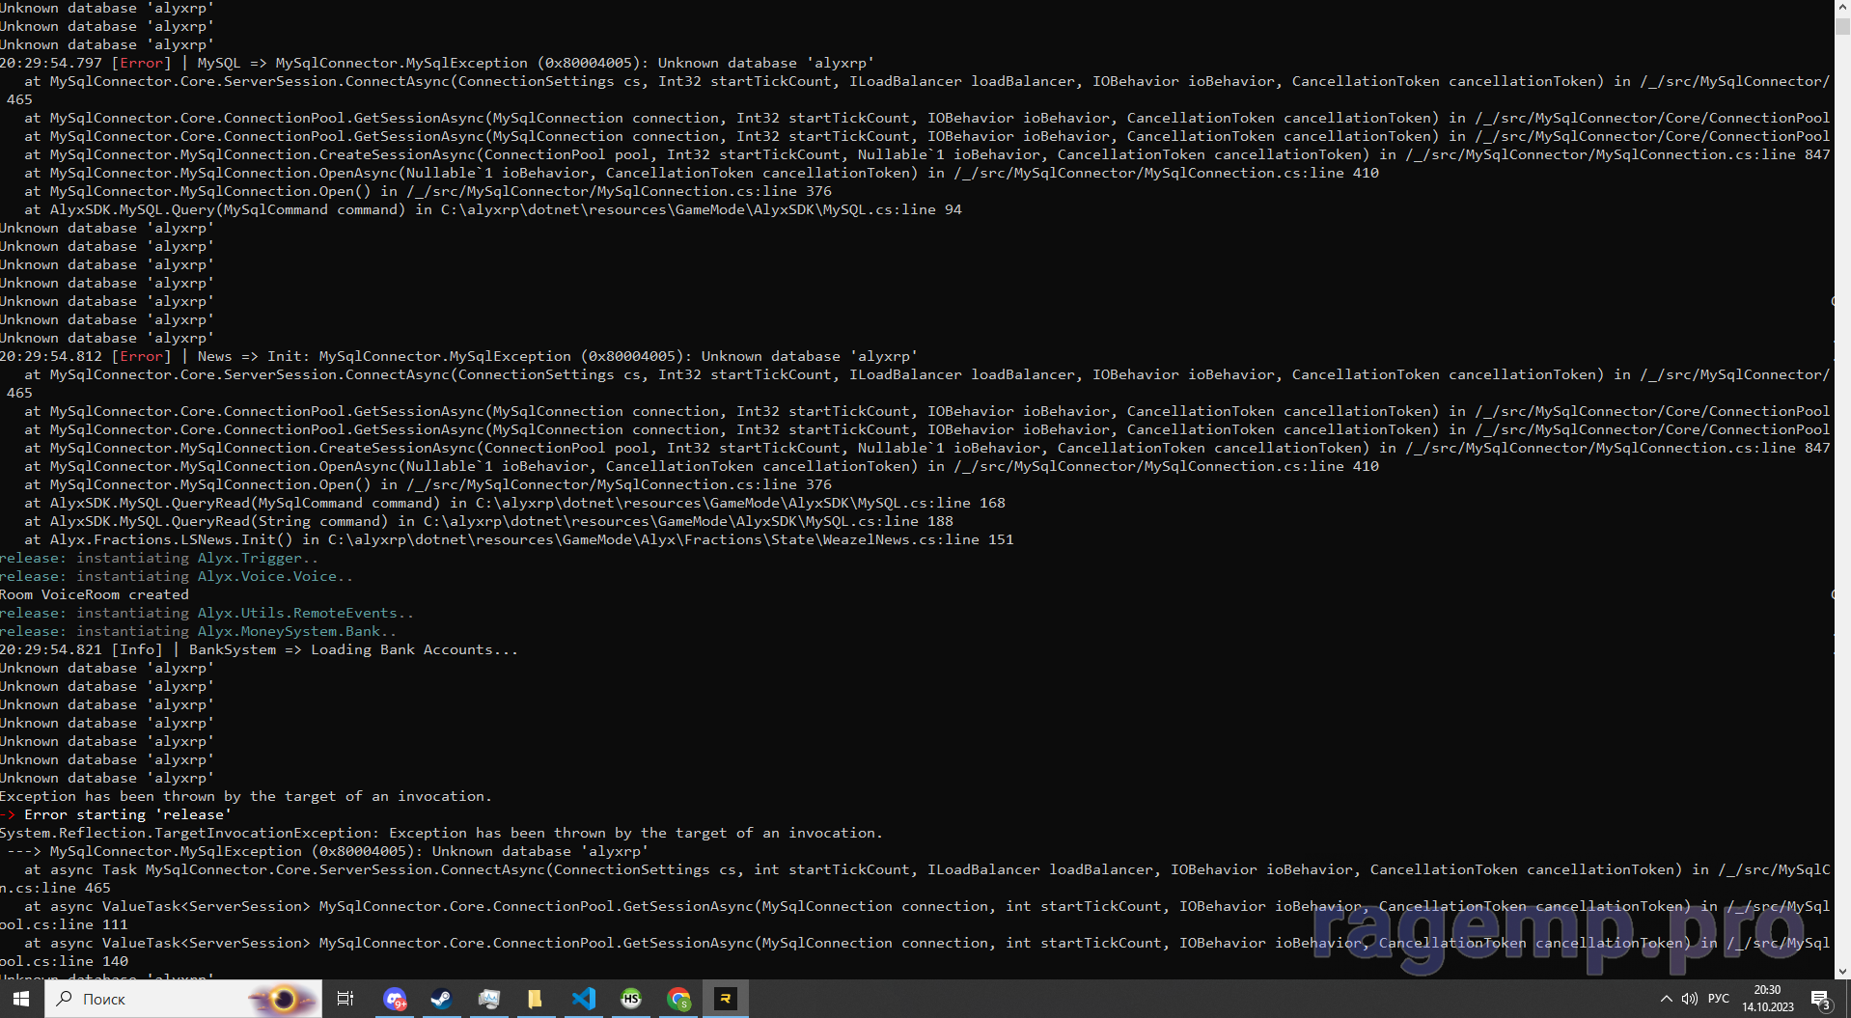Expand the hidden system tray icons
The height and width of the screenshot is (1018, 1851).
tap(1666, 999)
